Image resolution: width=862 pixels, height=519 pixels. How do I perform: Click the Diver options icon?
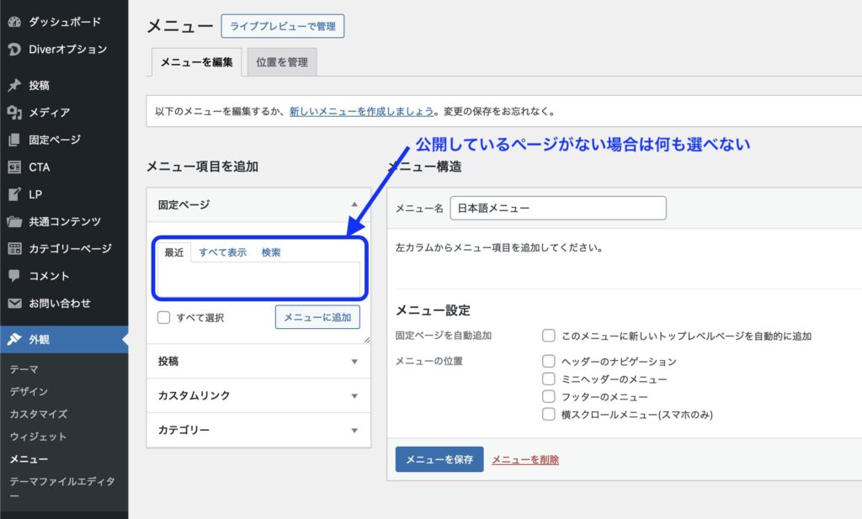click(x=14, y=50)
